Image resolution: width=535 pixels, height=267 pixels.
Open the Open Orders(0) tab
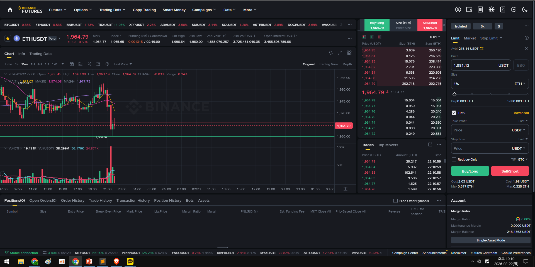coord(43,201)
